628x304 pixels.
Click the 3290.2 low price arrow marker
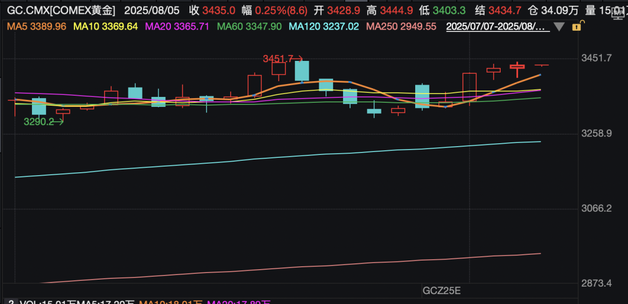pos(43,122)
